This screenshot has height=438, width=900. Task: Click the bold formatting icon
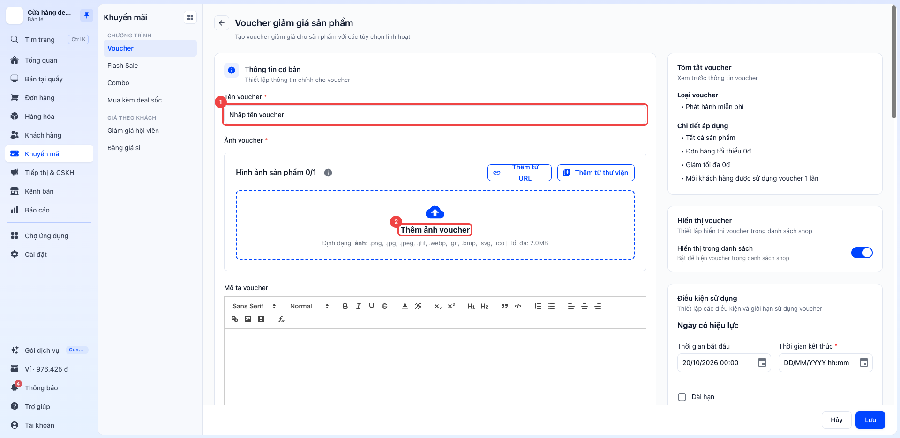coord(345,306)
